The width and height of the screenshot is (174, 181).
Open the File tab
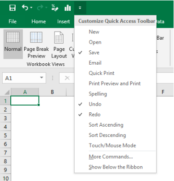[13, 21]
